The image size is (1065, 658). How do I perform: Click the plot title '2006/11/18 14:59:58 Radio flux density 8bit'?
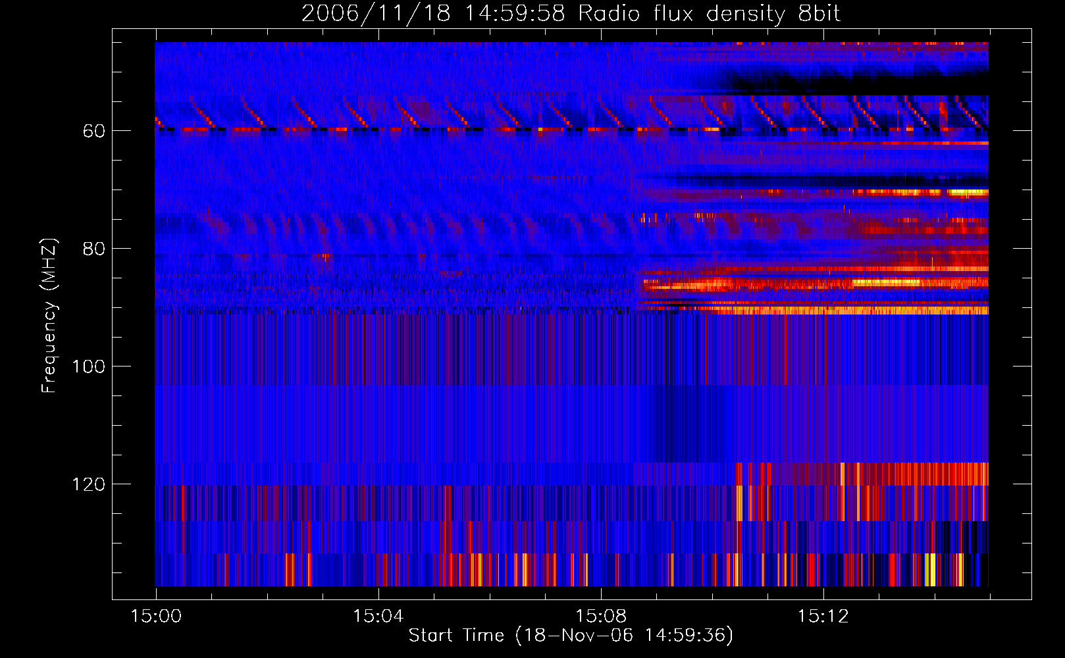(571, 13)
